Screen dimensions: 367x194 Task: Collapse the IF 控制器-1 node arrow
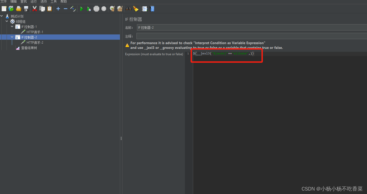12,27
